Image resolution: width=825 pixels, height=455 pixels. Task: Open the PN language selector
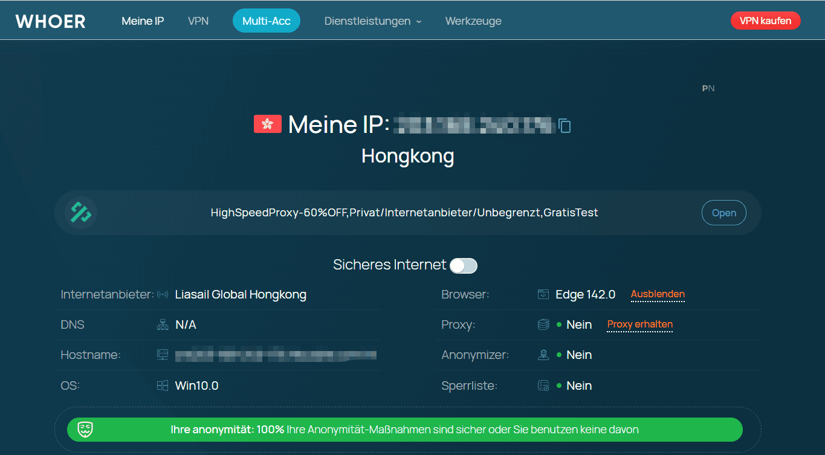[x=708, y=88]
